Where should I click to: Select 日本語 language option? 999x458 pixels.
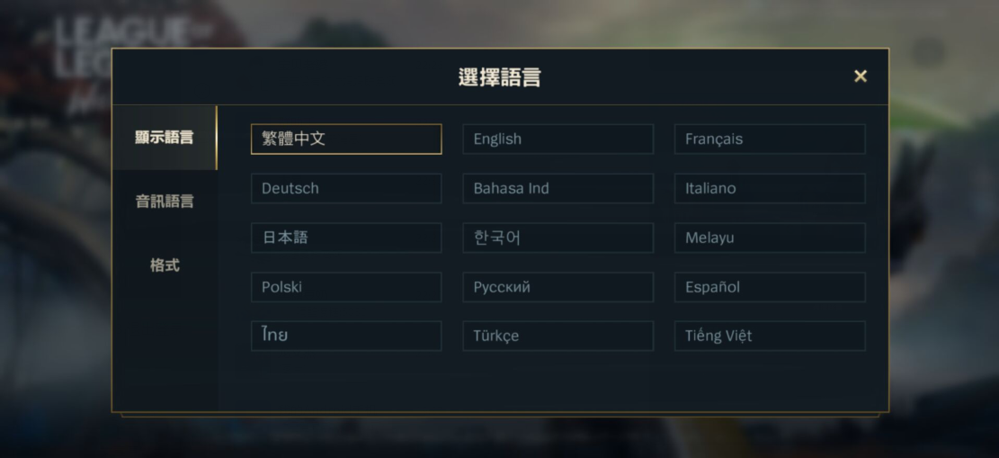click(x=346, y=238)
